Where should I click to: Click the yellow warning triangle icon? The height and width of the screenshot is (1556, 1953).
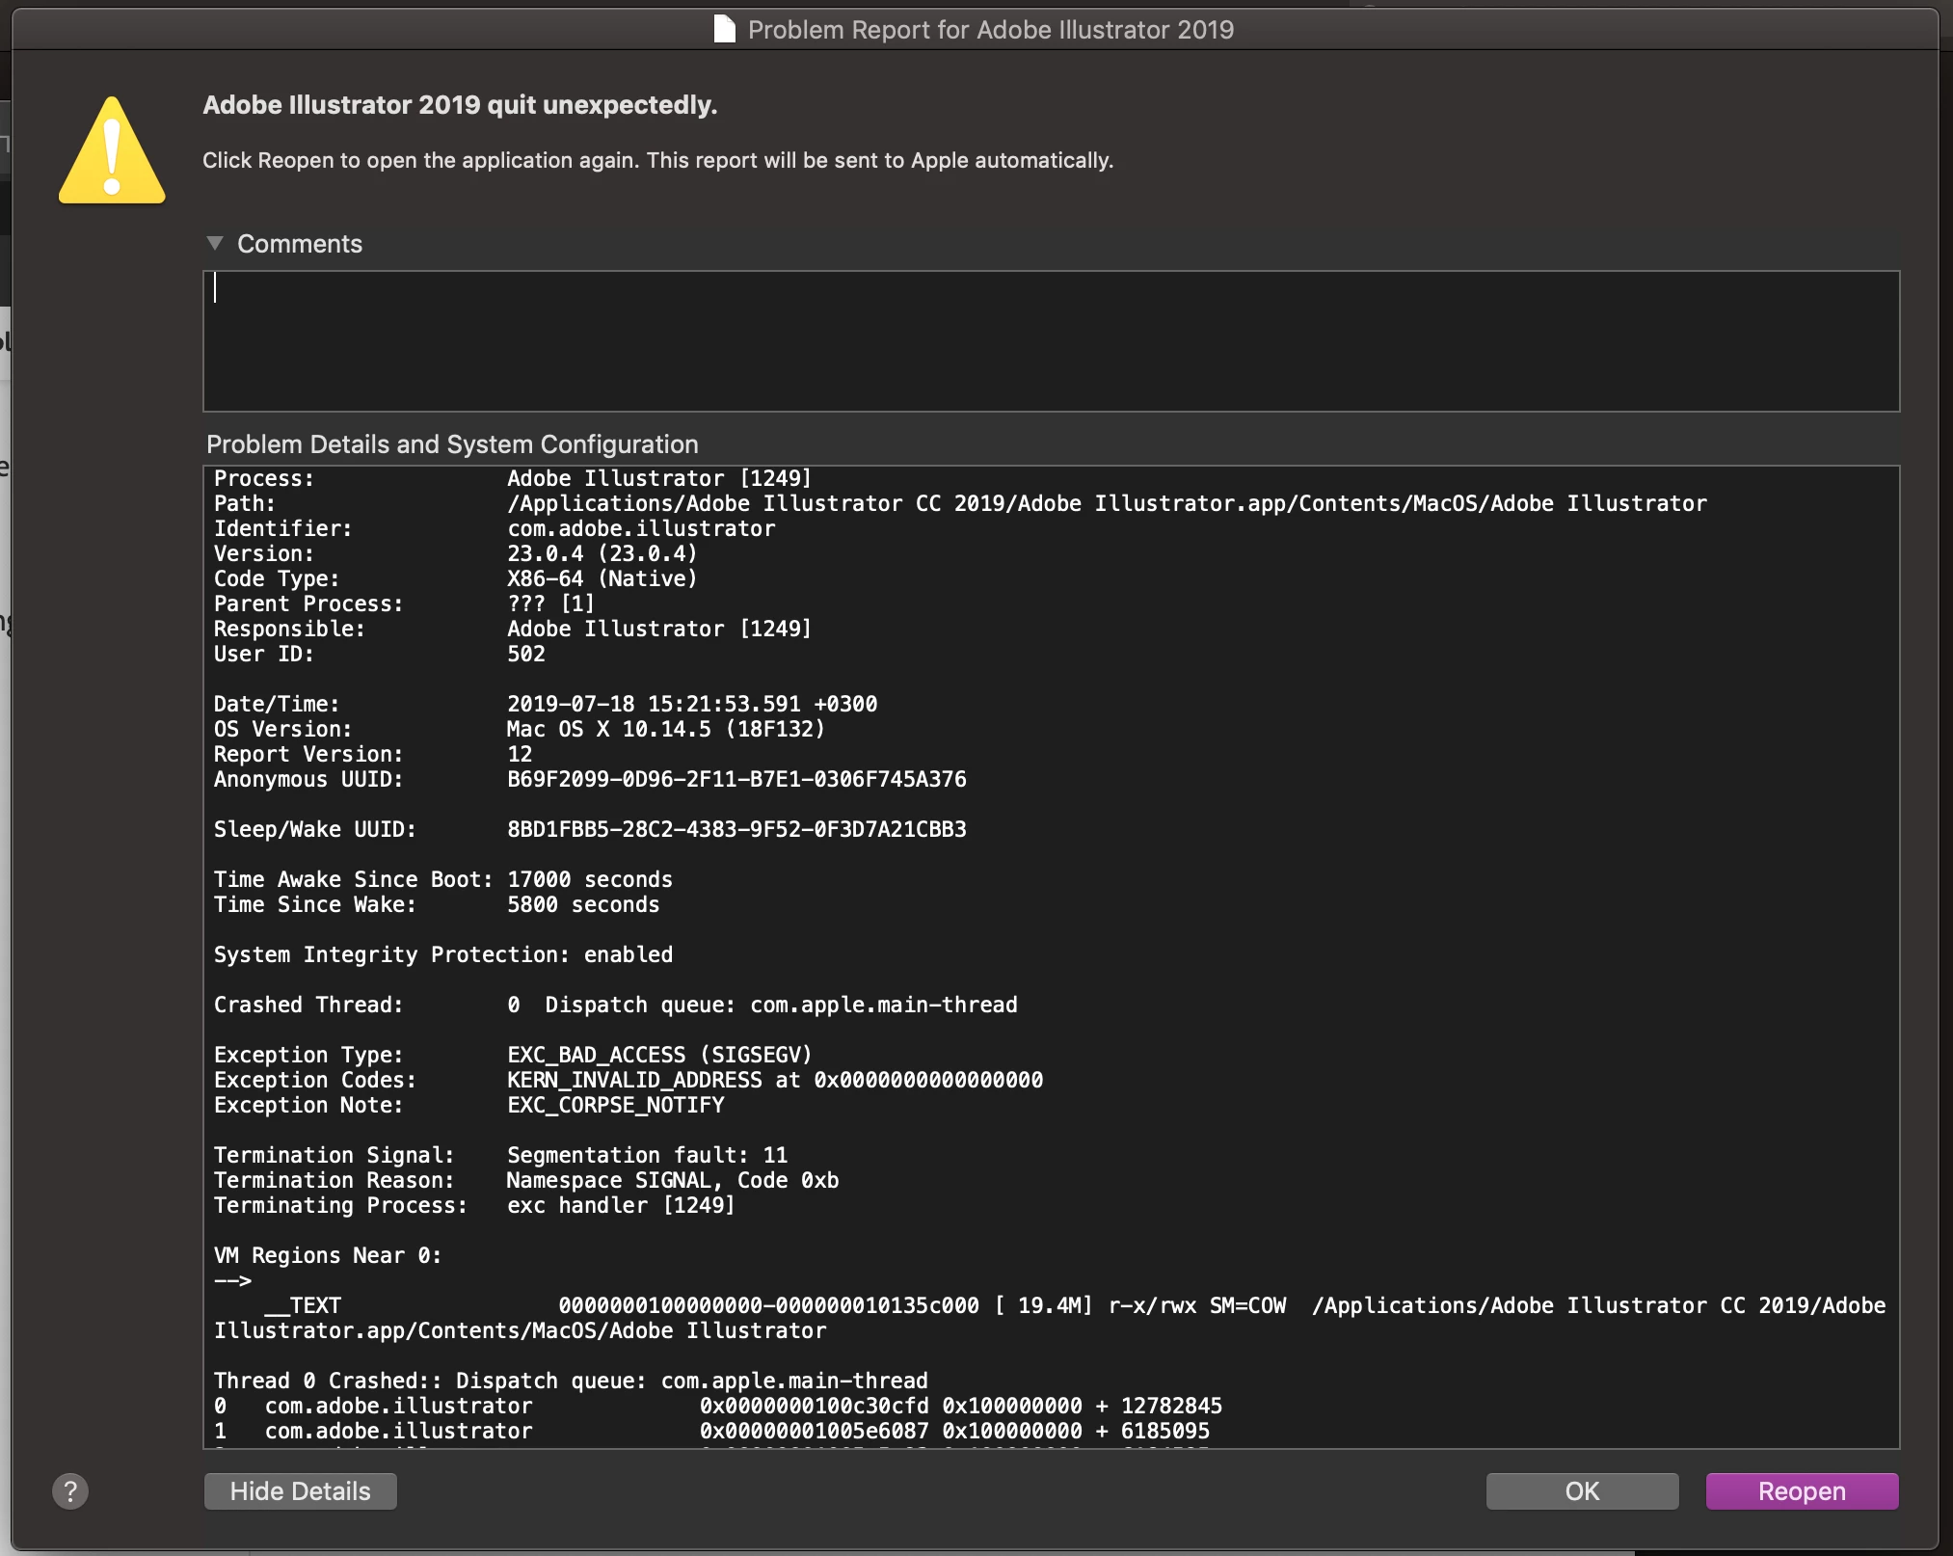click(x=112, y=154)
